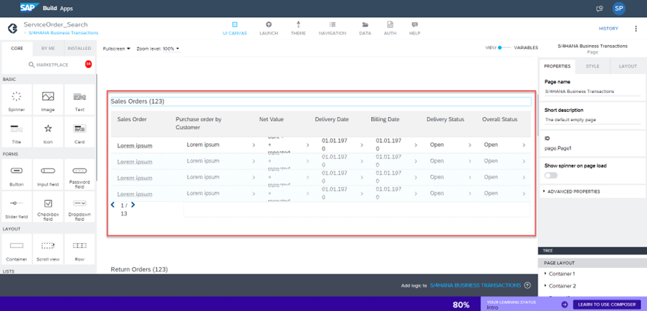Go to previous page of table pagination

(x=112, y=204)
